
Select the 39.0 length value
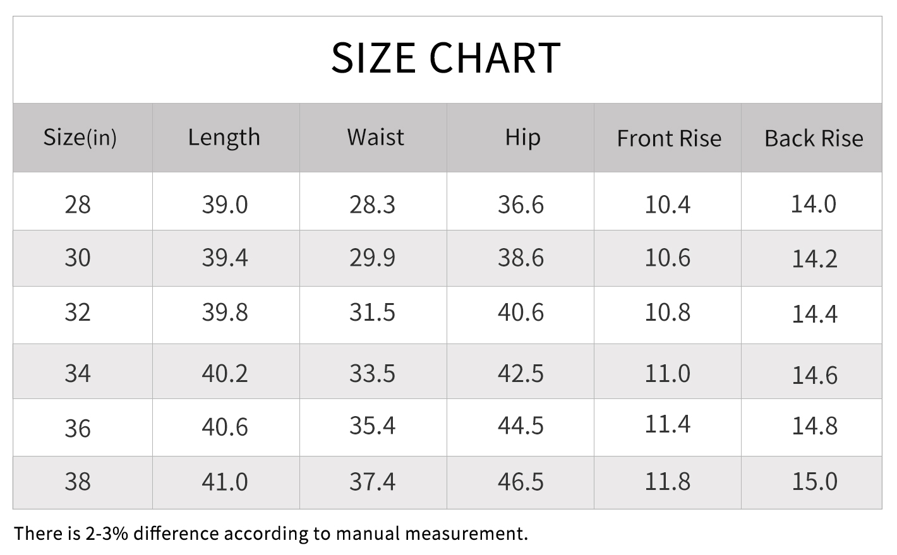[x=225, y=205]
